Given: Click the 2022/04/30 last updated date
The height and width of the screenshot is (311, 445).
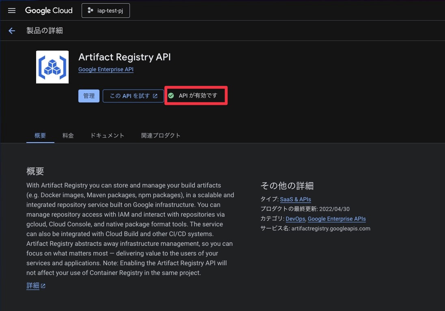Looking at the screenshot, I should pyautogui.click(x=334, y=209).
